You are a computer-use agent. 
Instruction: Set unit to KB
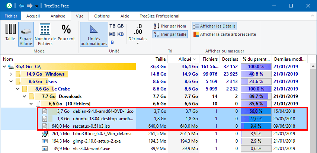pos(121,34)
